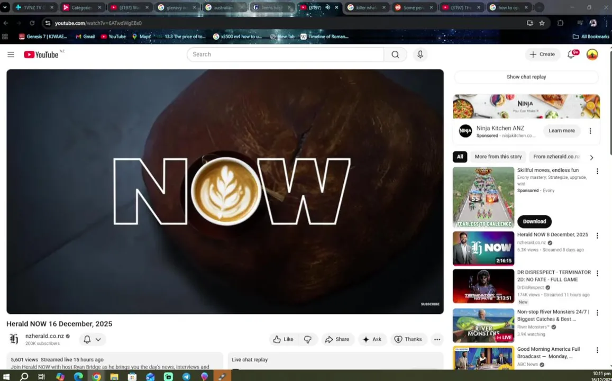Switch to the glenavy Google tab
This screenshot has height=381, width=612.
(x=177, y=7)
